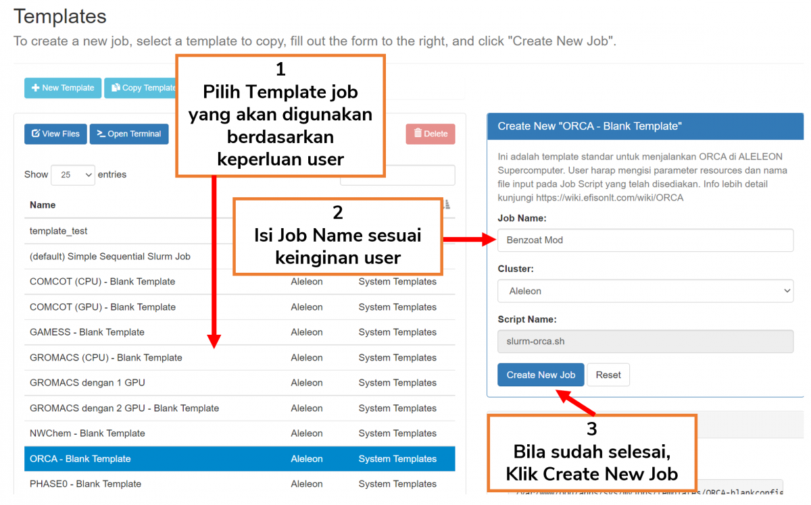Choose COMCOT (CPU) - Blank Template

click(103, 282)
